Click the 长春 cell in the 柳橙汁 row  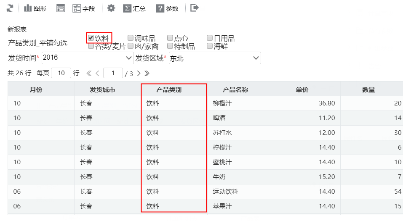[107, 103]
